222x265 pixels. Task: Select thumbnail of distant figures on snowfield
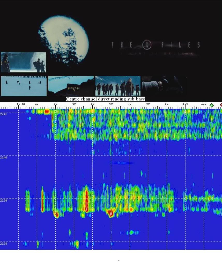(24, 86)
